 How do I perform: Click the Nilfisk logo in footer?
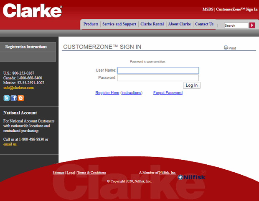pos(191,177)
